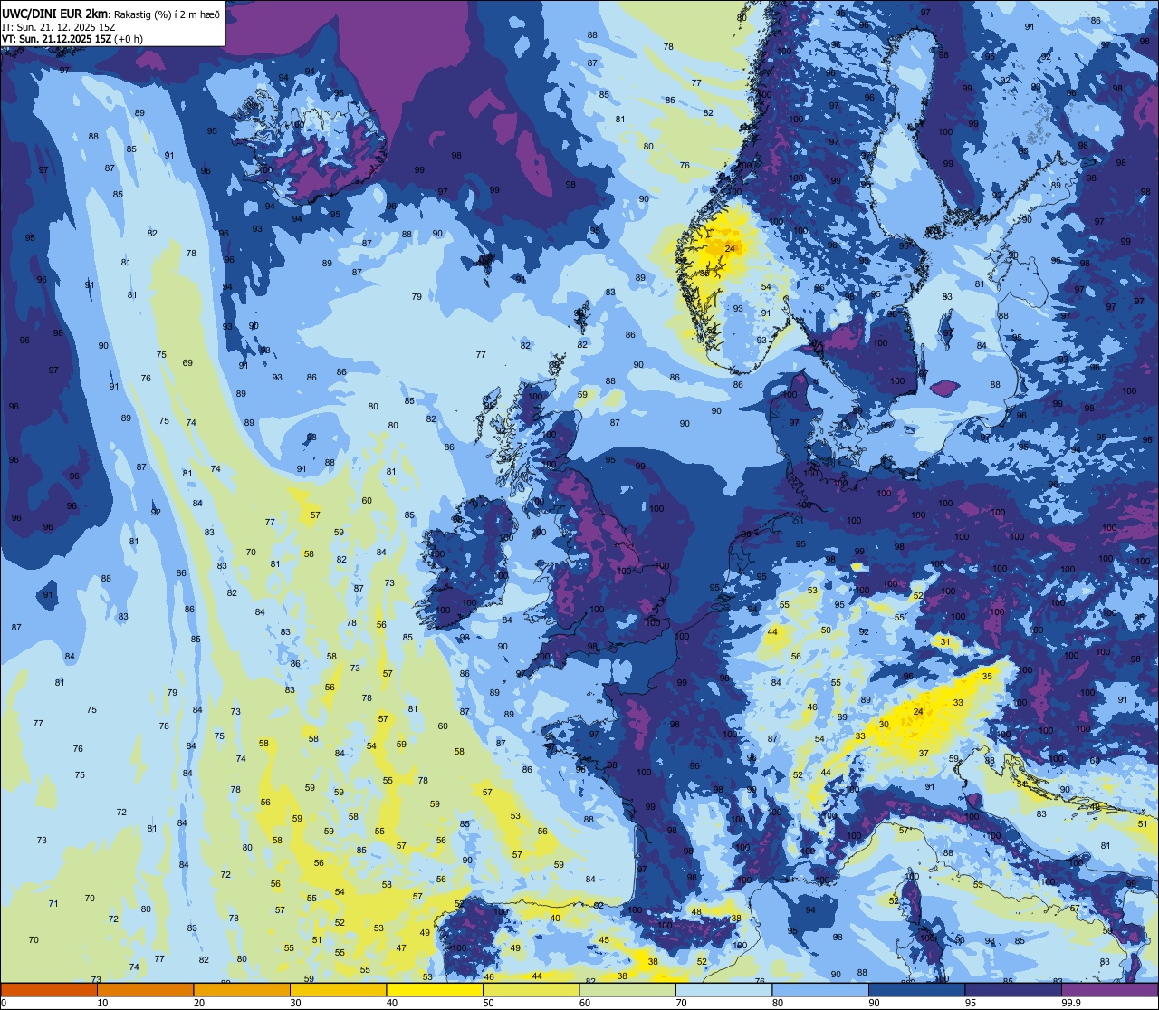Click the humidity value 24 over southern Norway
1159x1010 pixels.
point(730,247)
